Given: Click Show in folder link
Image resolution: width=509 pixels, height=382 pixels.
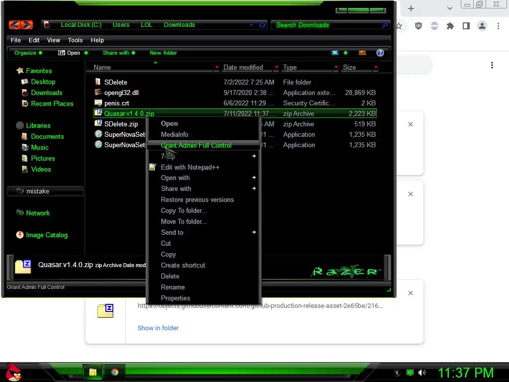Looking at the screenshot, I should pyautogui.click(x=158, y=328).
